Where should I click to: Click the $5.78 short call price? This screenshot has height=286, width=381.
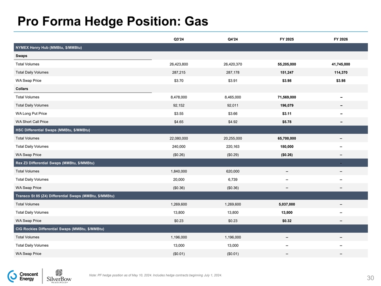pos(287,122)
